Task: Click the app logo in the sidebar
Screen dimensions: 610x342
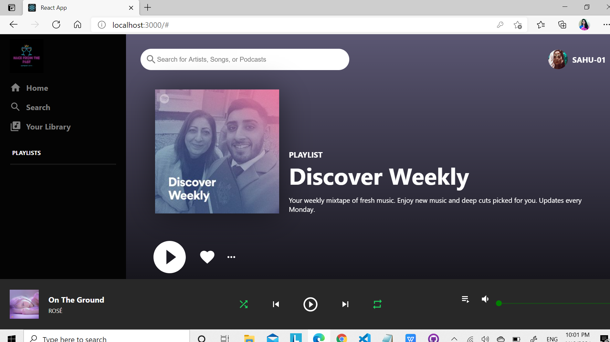Action: click(x=26, y=56)
